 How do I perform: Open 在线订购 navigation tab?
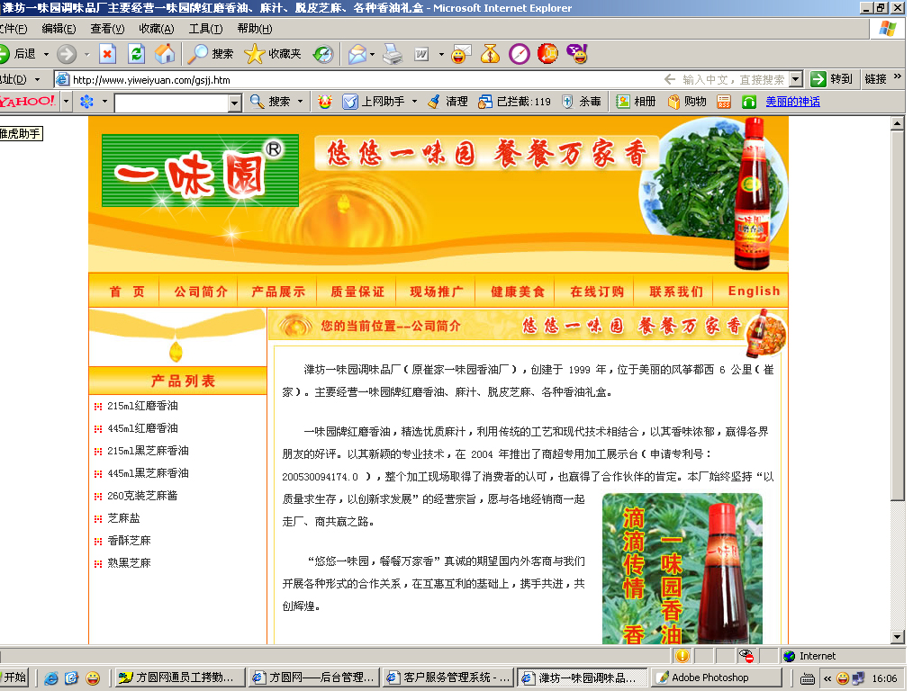click(596, 292)
